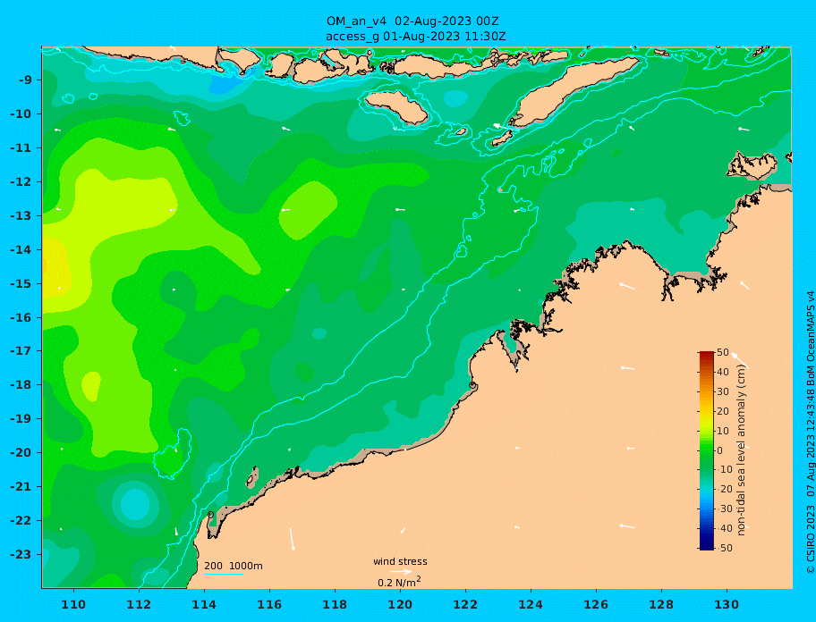Click the longitude axis label 124
The image size is (816, 622).
(531, 605)
